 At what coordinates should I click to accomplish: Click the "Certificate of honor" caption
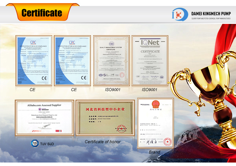pyautogui.click(x=103, y=142)
